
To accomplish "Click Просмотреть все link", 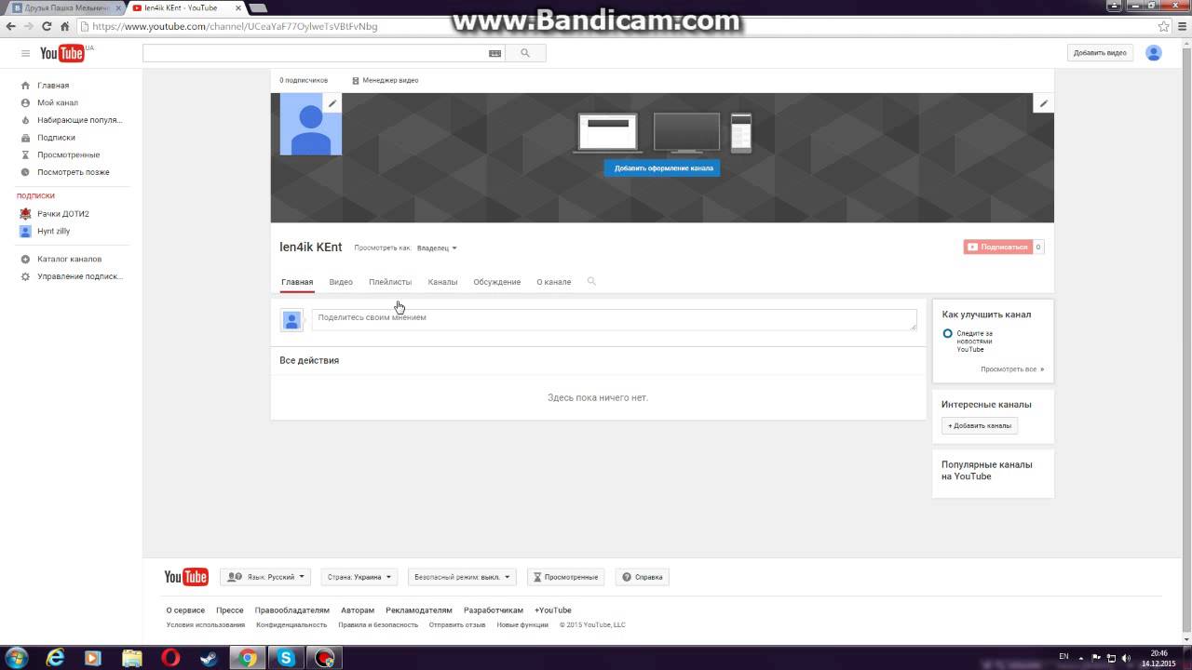I will tap(1011, 369).
